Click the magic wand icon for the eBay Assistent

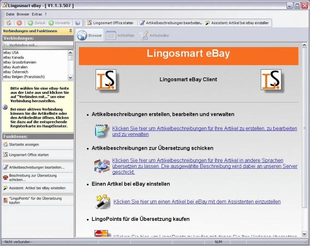tap(102, 201)
